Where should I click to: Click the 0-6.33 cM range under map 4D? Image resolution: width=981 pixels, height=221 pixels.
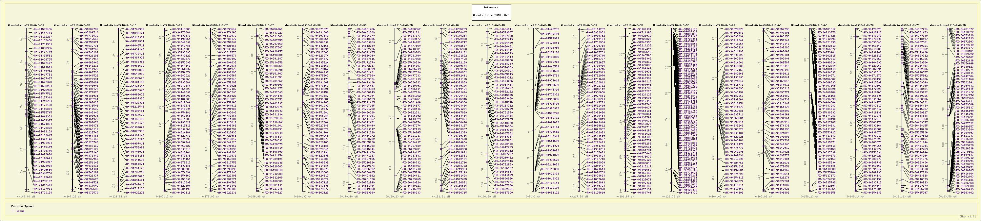point(533,197)
